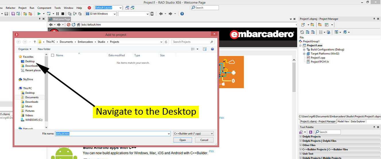Click the Pause toolbar icon
Screen dimensions: 381x159
pyautogui.click(x=58, y=14)
